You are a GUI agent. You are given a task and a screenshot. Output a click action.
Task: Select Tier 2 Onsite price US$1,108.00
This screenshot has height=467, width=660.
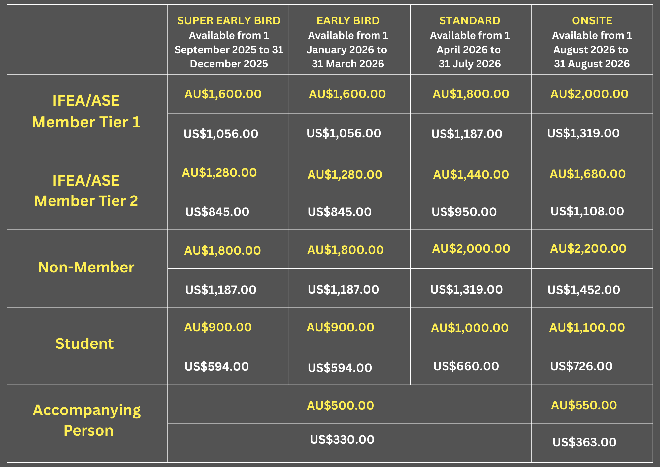(587, 211)
